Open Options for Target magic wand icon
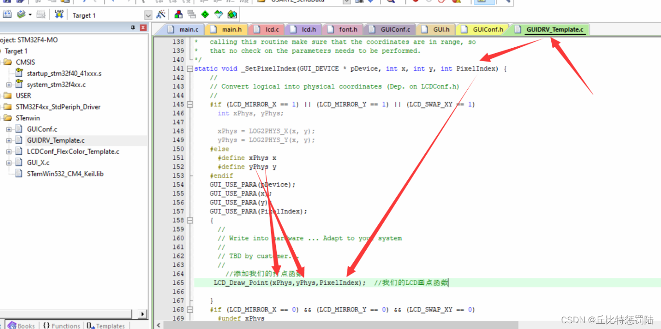 pos(161,14)
